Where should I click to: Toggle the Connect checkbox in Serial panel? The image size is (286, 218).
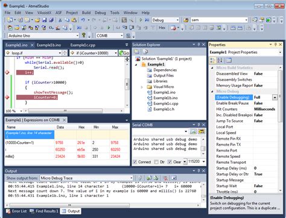[135, 162]
